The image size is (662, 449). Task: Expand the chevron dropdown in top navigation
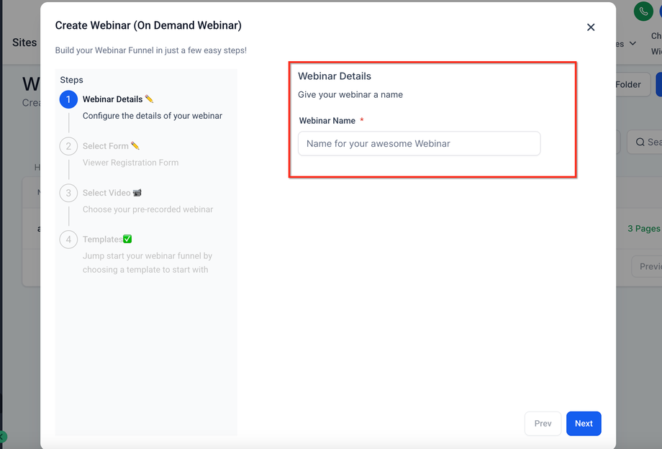click(x=632, y=43)
